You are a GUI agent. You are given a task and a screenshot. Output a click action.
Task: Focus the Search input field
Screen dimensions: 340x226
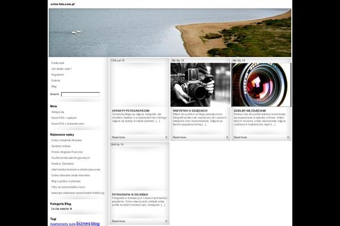(x=80, y=94)
